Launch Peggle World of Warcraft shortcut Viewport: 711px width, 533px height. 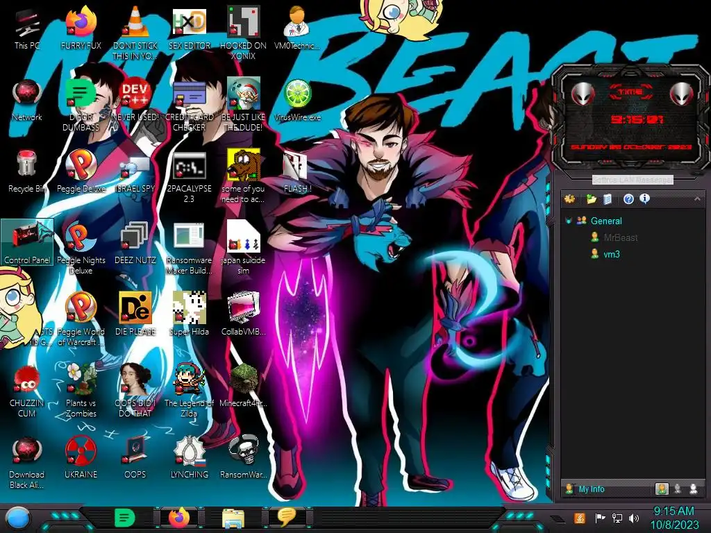pyautogui.click(x=81, y=319)
